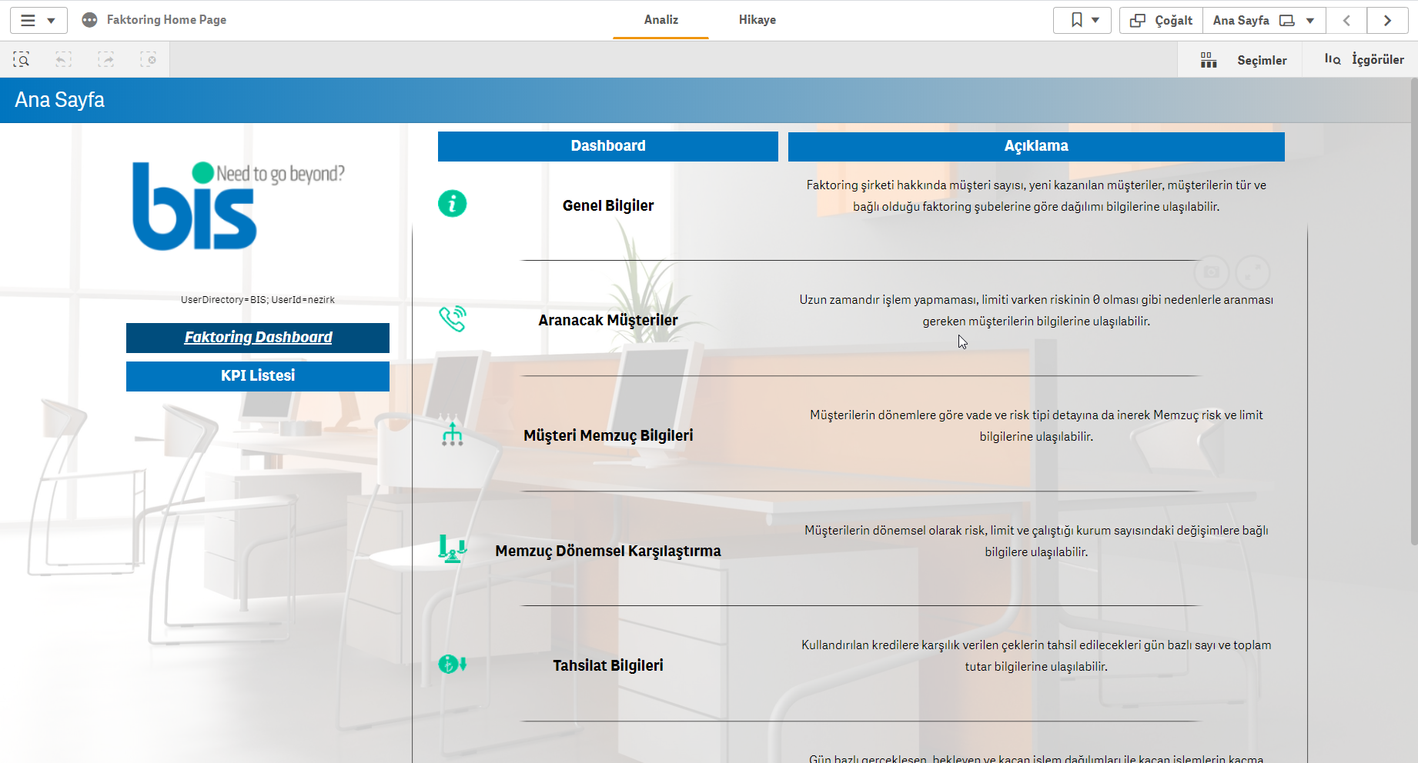Switch to the Analiz tab

(x=661, y=20)
